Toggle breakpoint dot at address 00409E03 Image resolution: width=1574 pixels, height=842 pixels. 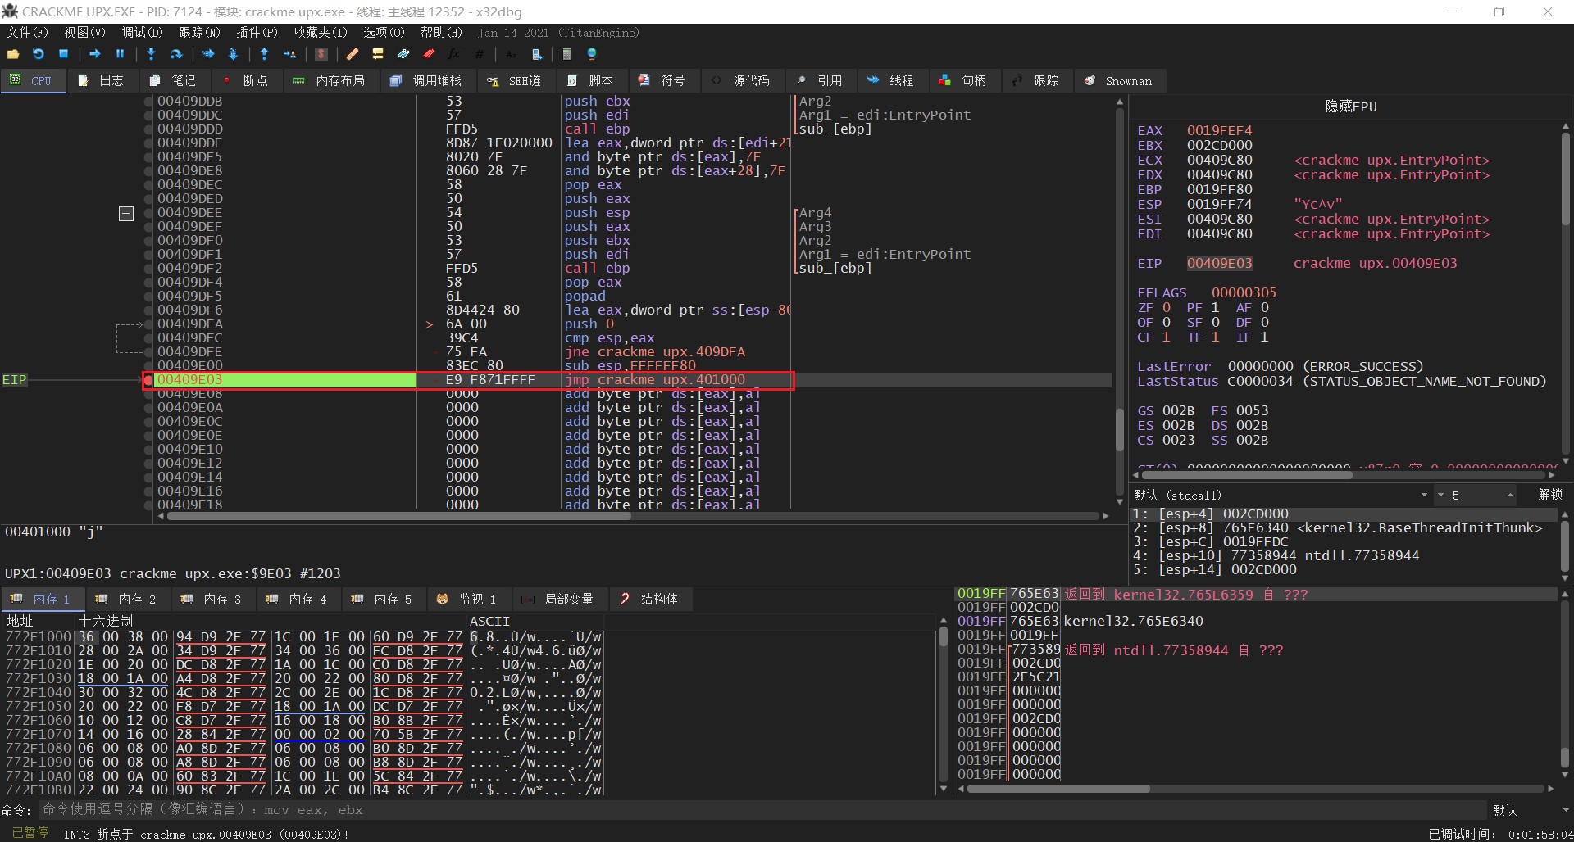148,380
